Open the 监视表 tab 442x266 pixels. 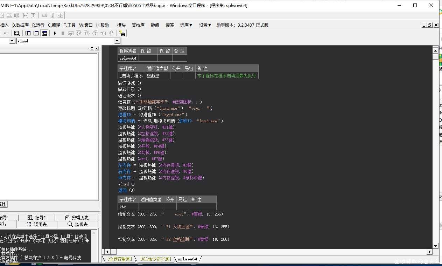[x=78, y=224]
